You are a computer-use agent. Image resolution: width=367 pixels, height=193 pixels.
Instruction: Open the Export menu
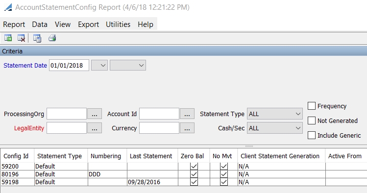pos(89,24)
